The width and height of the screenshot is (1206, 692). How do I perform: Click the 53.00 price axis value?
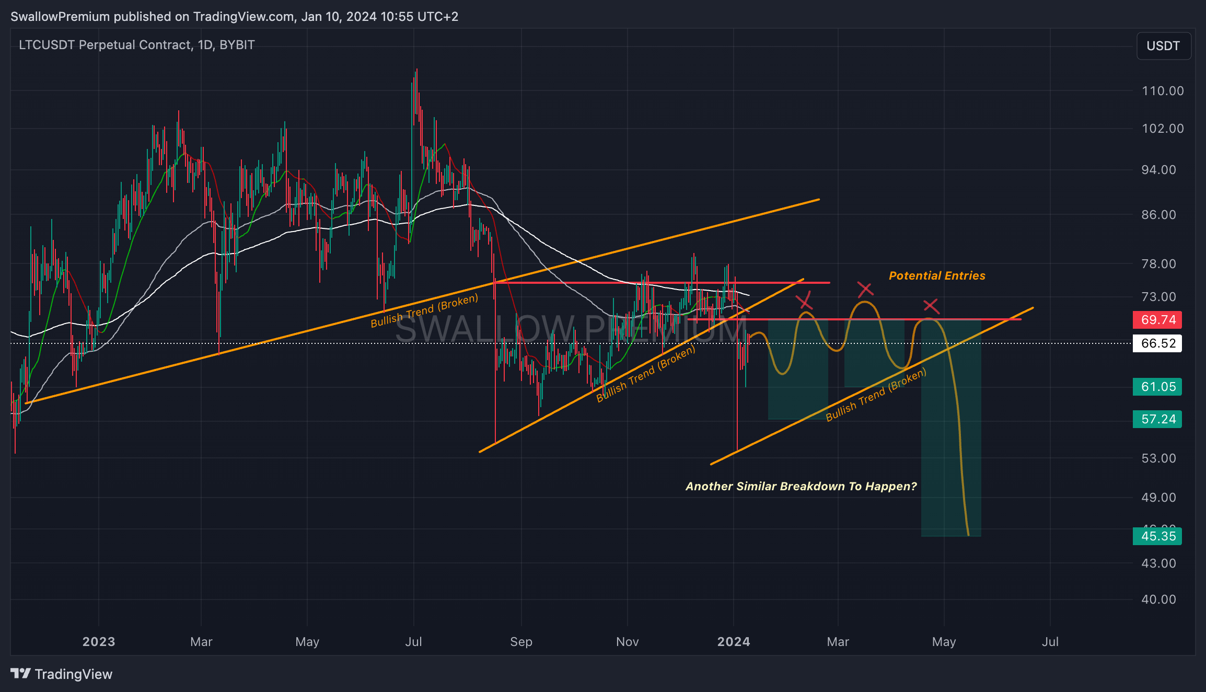(x=1159, y=458)
